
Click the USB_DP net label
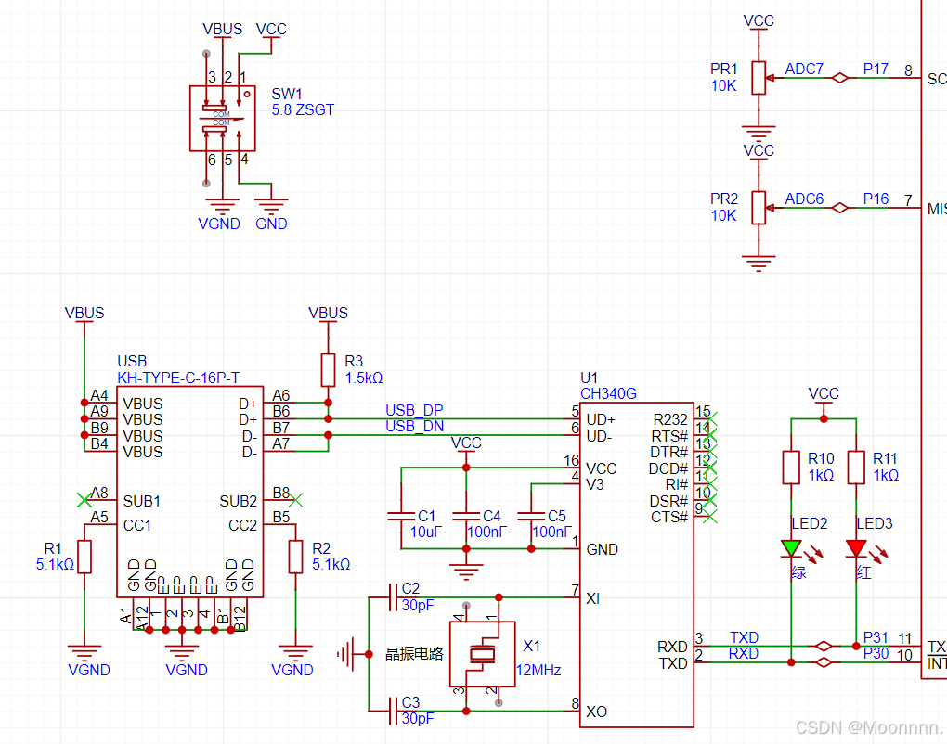(x=414, y=410)
